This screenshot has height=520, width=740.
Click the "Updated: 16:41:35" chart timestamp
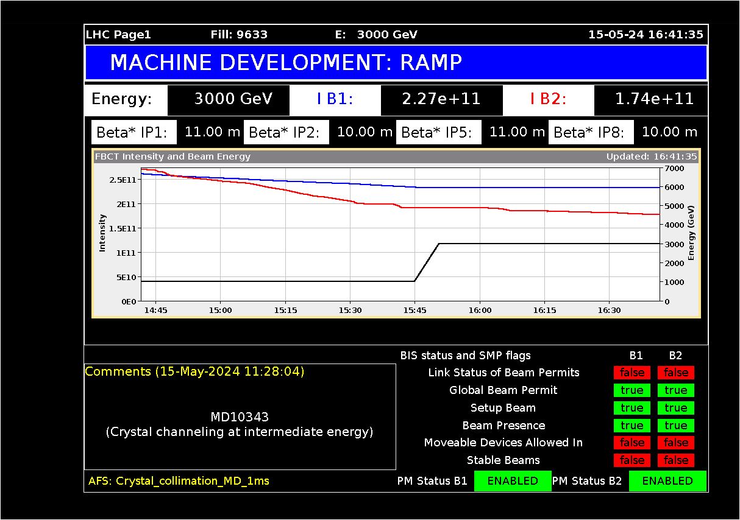(652, 156)
